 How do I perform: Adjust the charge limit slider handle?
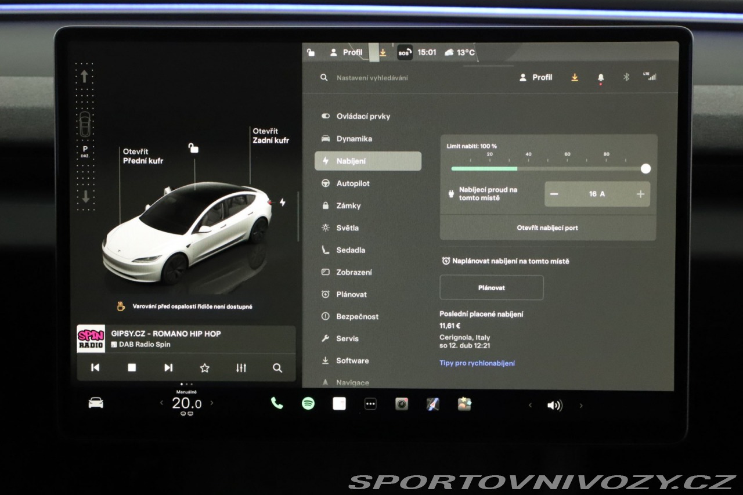(x=645, y=169)
